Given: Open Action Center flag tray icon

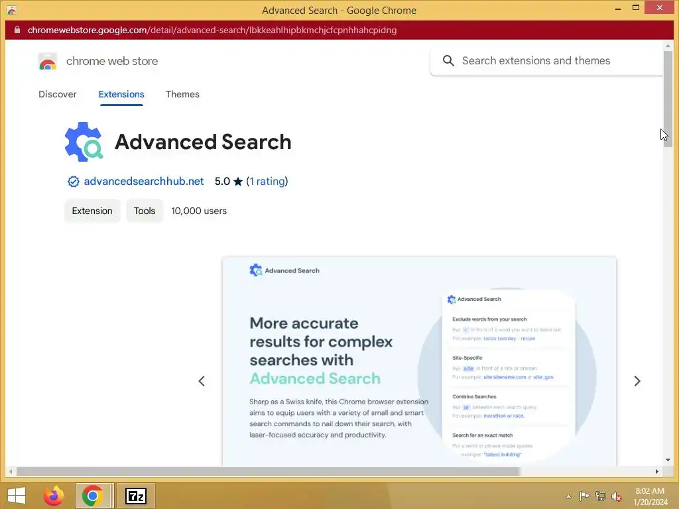Looking at the screenshot, I should point(584,496).
